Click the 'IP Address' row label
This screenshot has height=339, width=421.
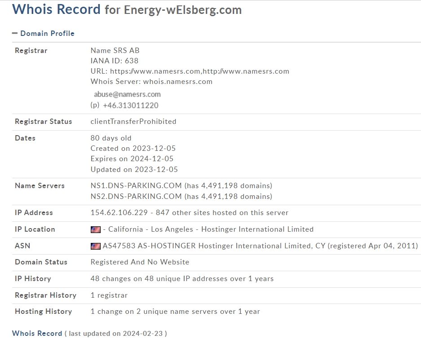point(34,213)
